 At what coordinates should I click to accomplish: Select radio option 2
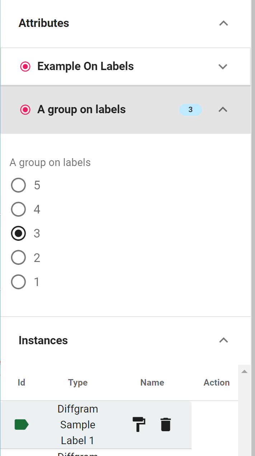point(18,258)
